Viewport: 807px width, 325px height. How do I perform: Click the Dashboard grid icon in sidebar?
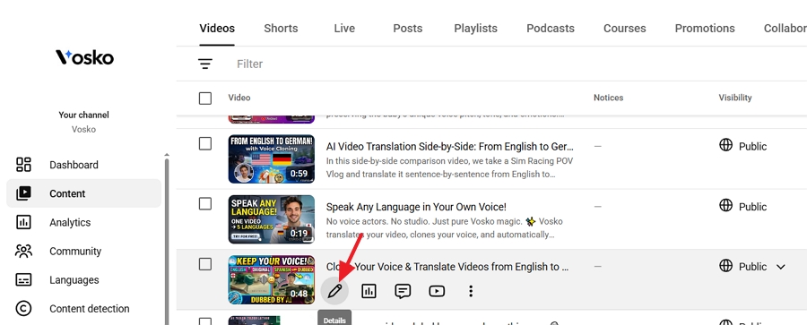click(x=23, y=165)
